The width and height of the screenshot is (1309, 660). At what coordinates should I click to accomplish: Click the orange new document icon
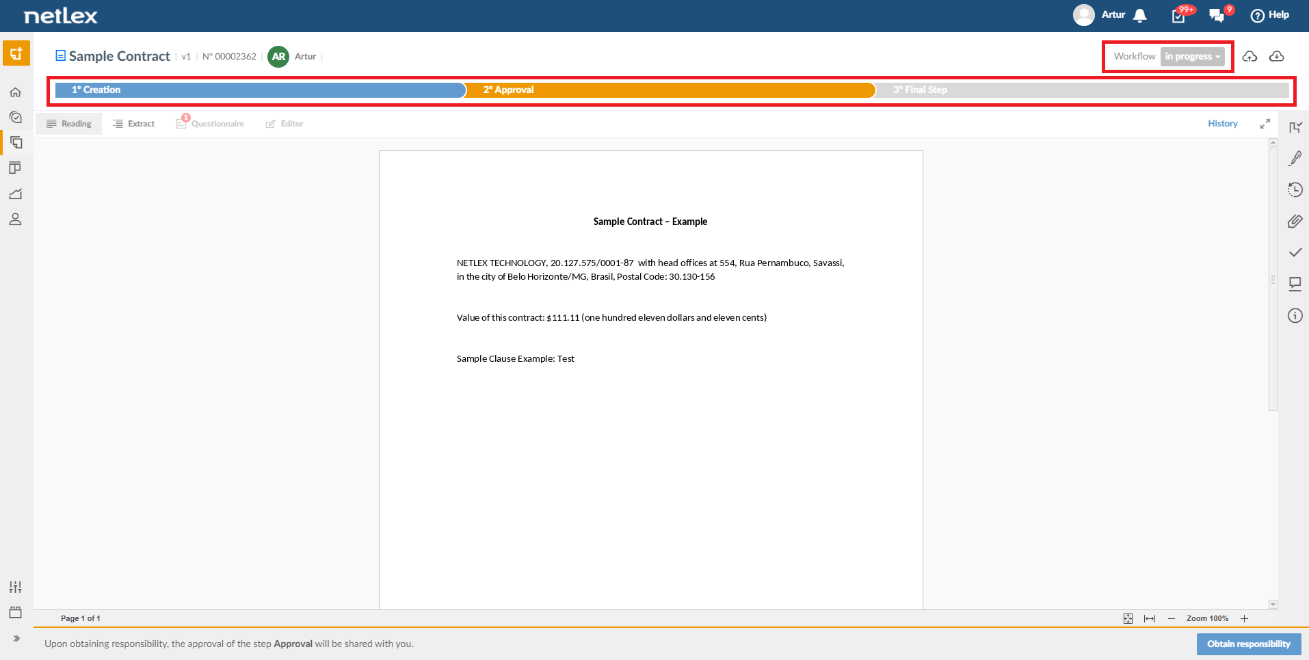[x=16, y=53]
